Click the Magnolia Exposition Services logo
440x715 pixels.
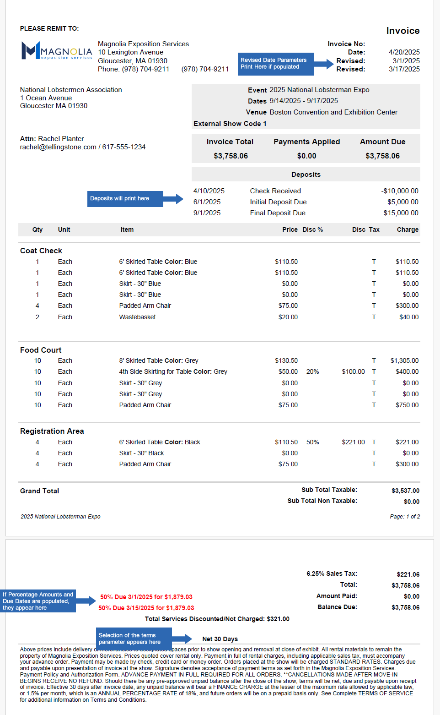coord(57,51)
